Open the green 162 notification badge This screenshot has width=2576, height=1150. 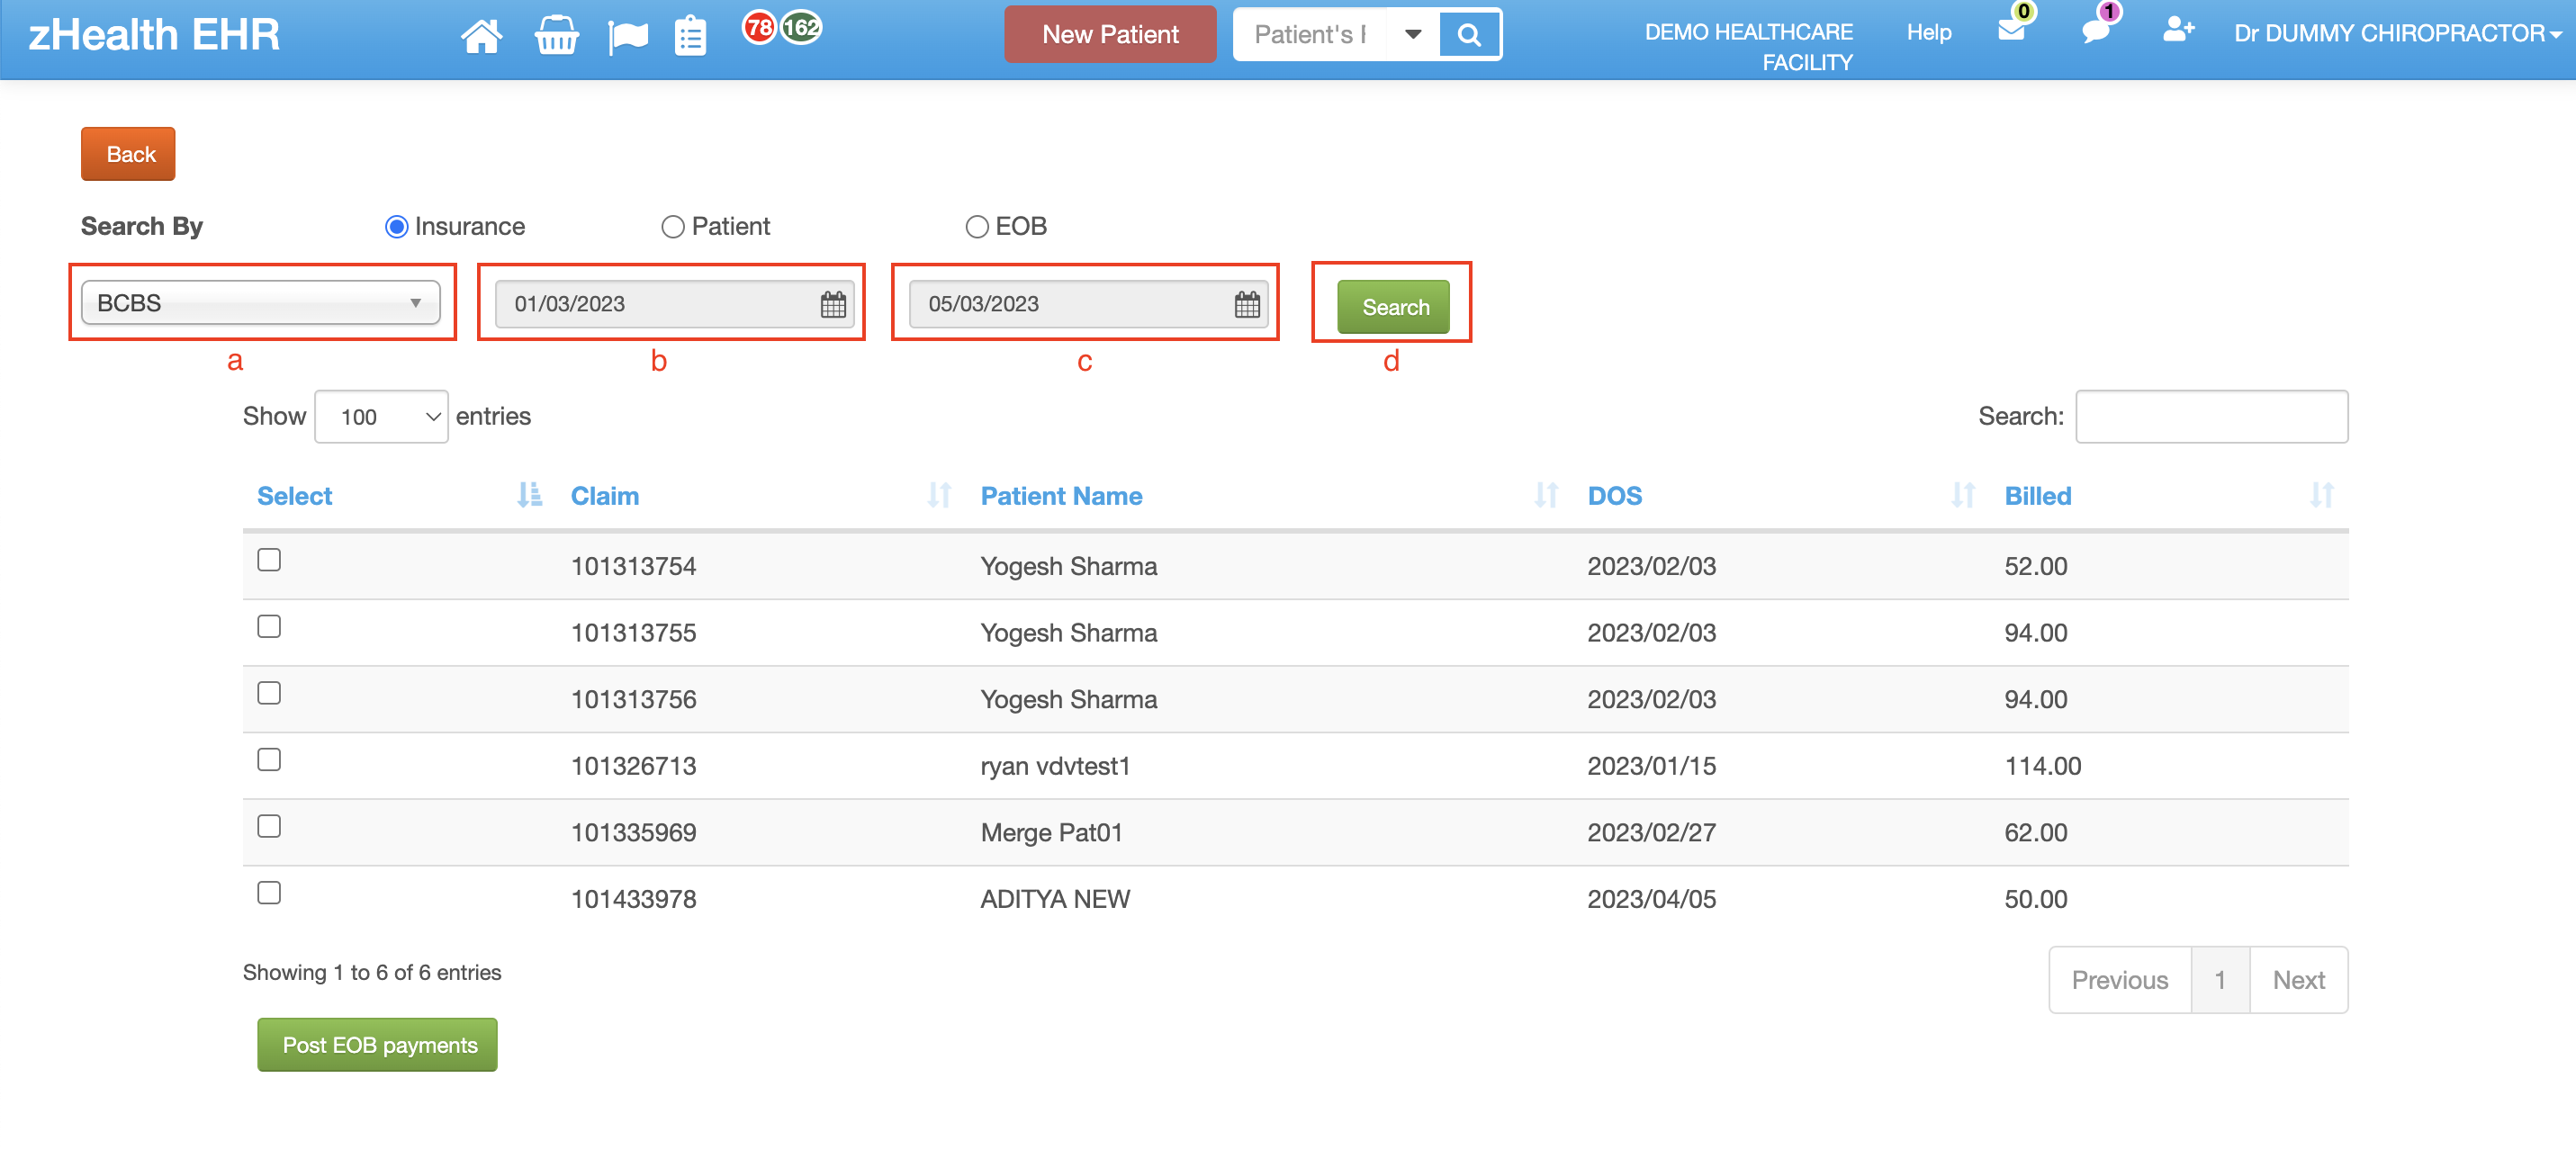[x=801, y=27]
